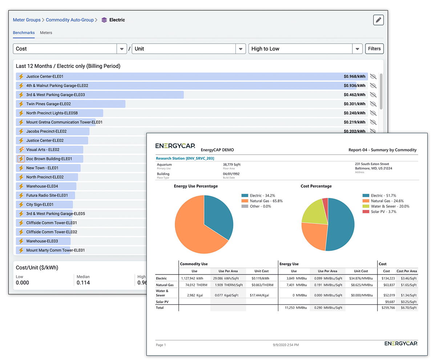This screenshot has height=363, width=436.
Task: Click the Median 0.114 statistic
Action: 84,280
